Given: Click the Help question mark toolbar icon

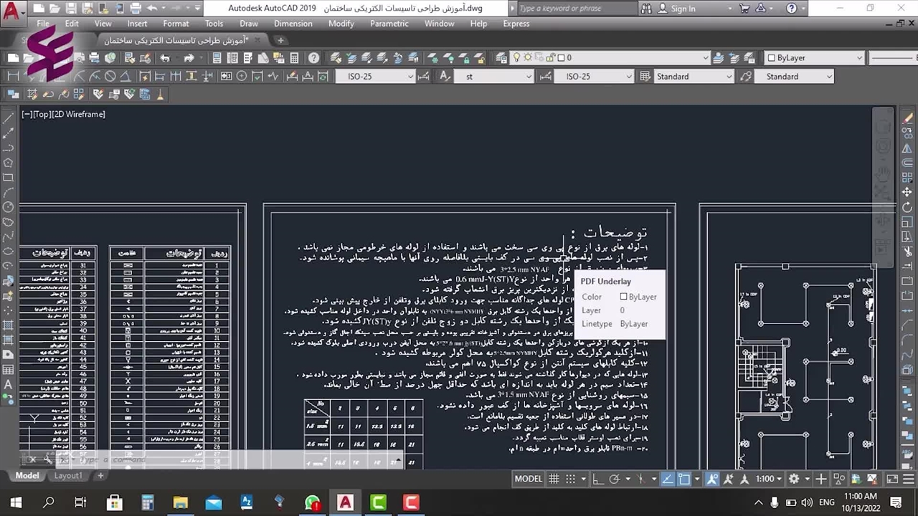Looking at the screenshot, I should click(313, 58).
